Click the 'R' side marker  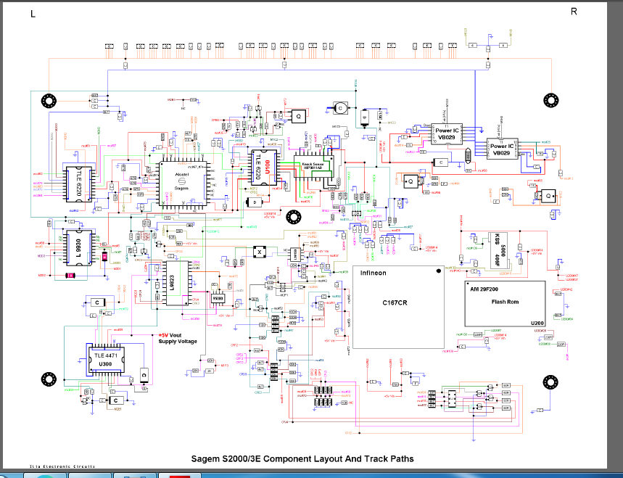click(574, 12)
